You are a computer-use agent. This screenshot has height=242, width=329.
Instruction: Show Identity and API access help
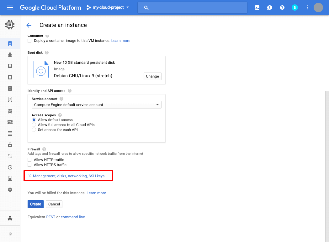coord(70,91)
